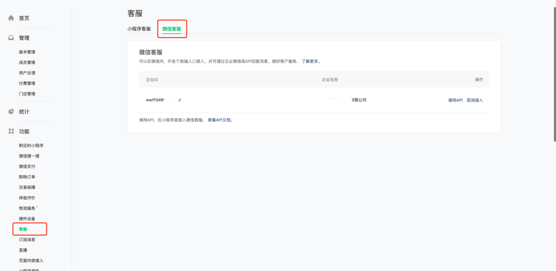Go to 成员管理 in sidebar
556x271 pixels.
pyautogui.click(x=27, y=63)
